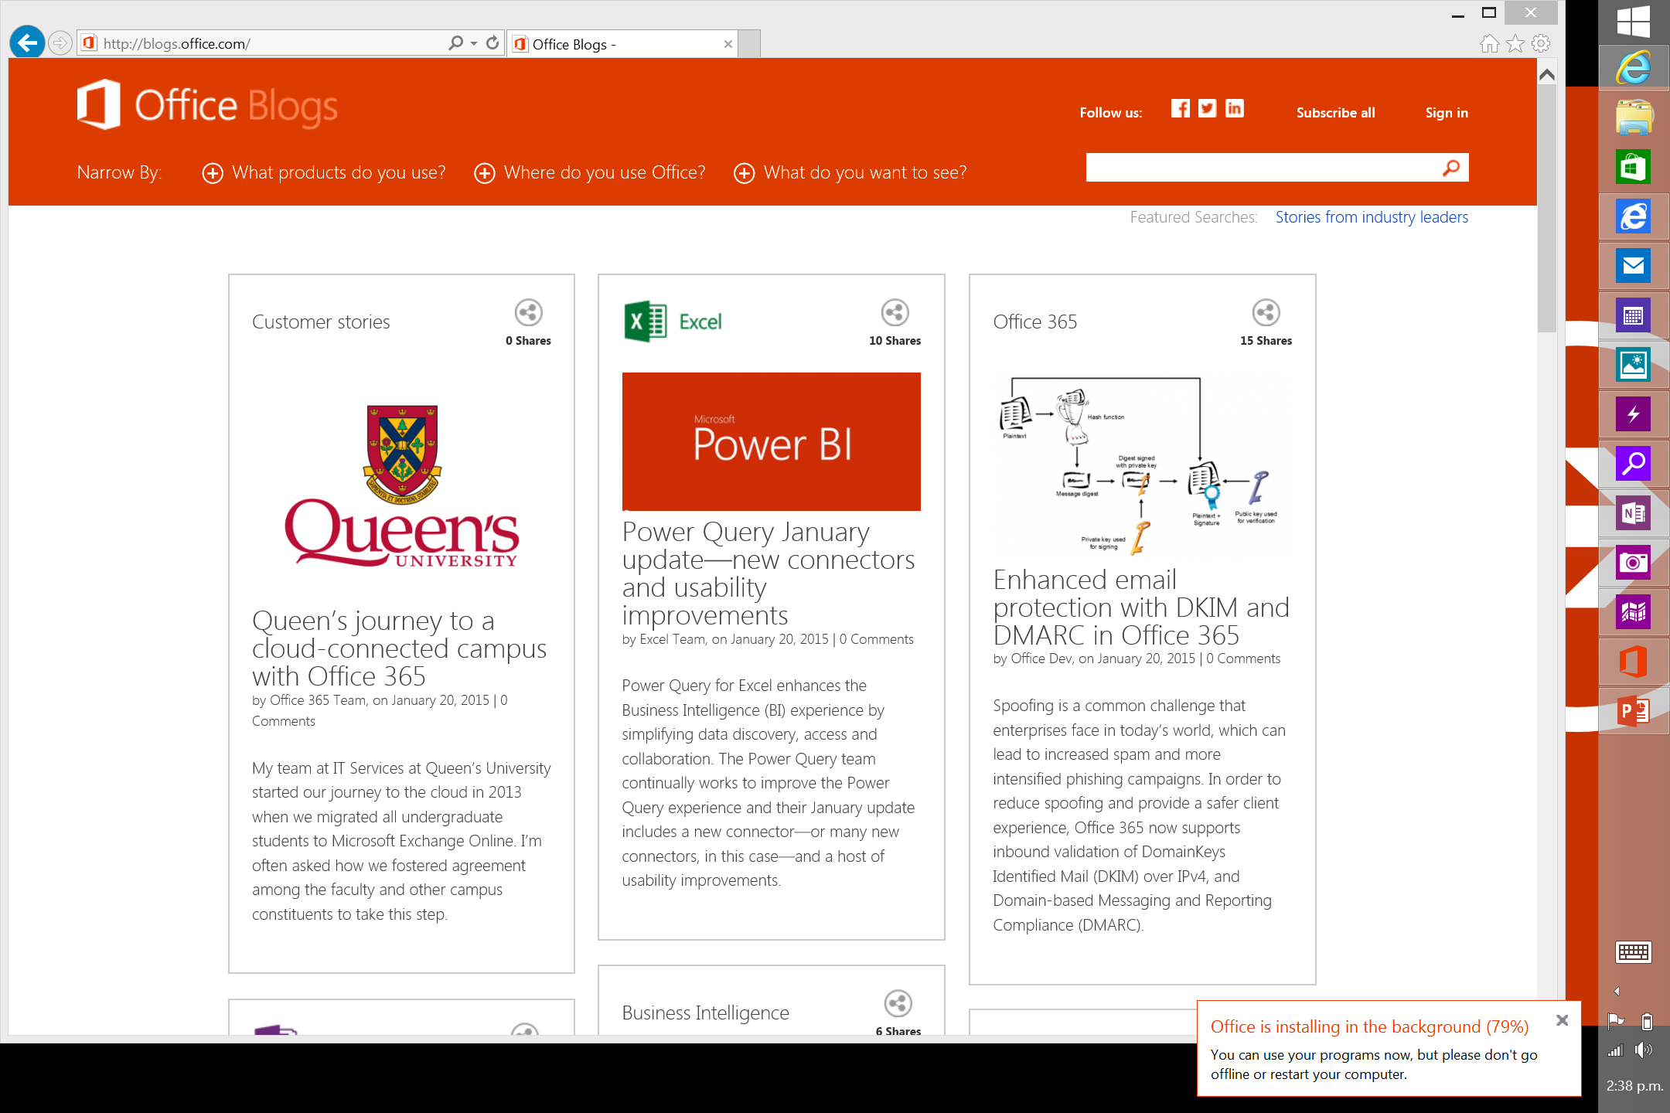Click the Facebook follow icon

pyautogui.click(x=1180, y=109)
